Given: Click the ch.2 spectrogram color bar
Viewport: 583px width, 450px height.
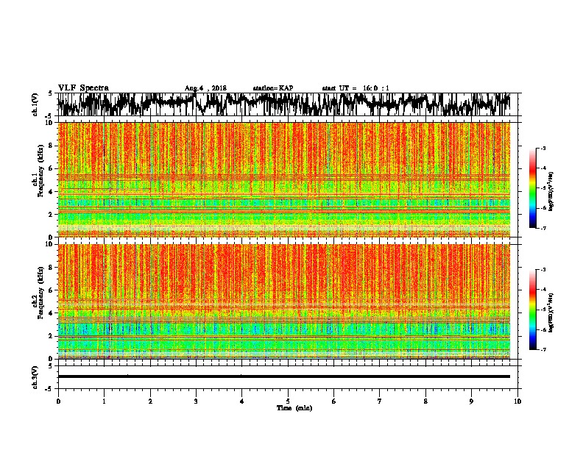Looking at the screenshot, I should click(532, 310).
